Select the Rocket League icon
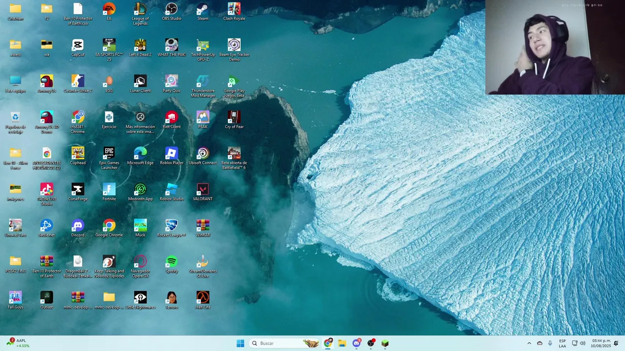The width and height of the screenshot is (625, 351). [171, 228]
